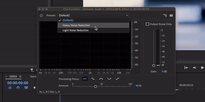Select the mid-frequency focus bump icon
The image size is (205, 102).
(x=101, y=79)
